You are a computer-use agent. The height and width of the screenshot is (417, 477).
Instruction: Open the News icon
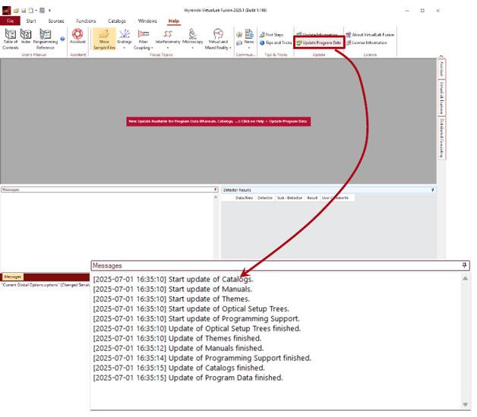pyautogui.click(x=249, y=38)
